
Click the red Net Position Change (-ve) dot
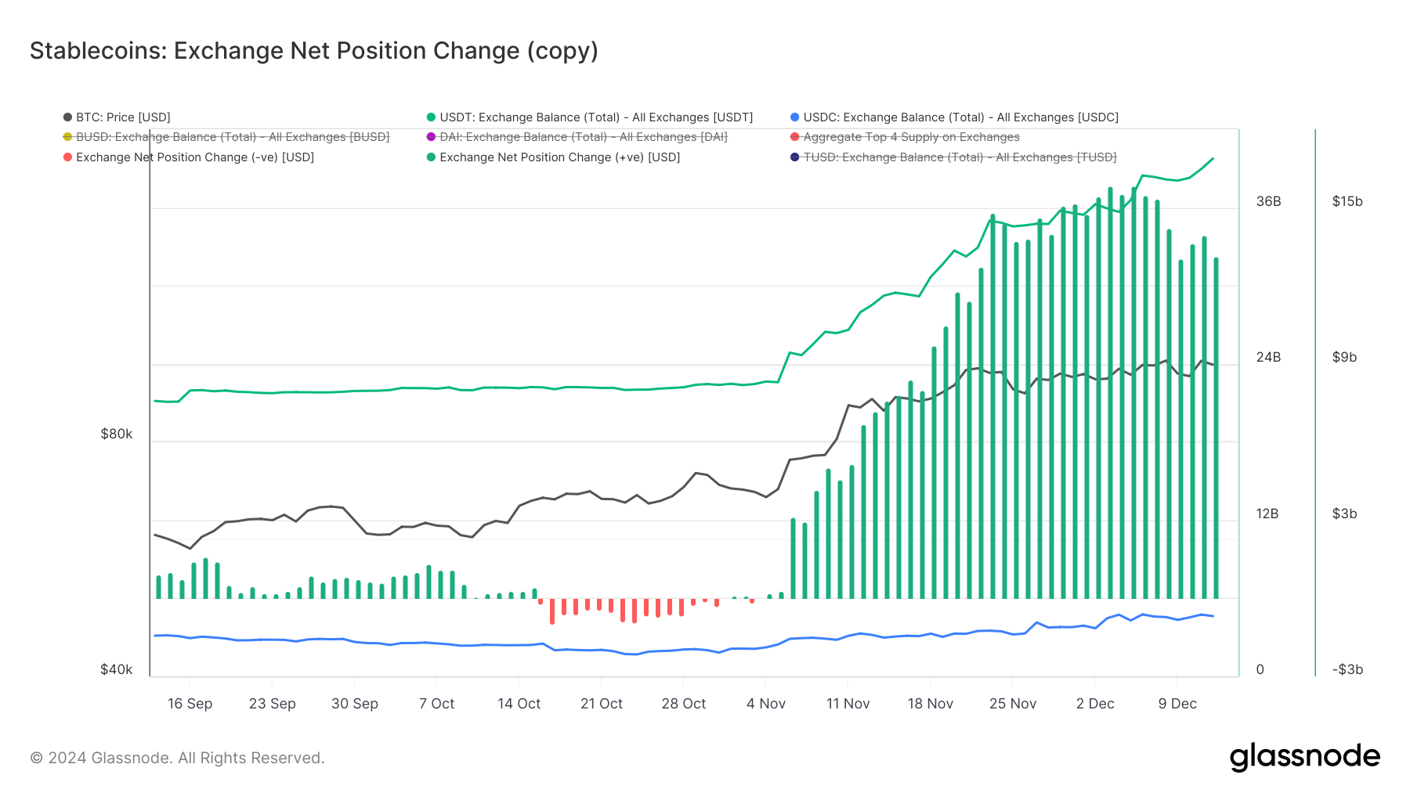pos(68,157)
